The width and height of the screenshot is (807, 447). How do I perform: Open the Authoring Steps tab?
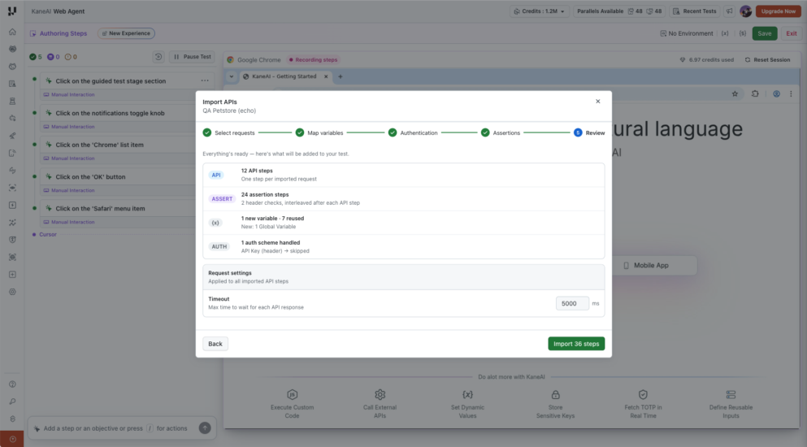tap(59, 33)
